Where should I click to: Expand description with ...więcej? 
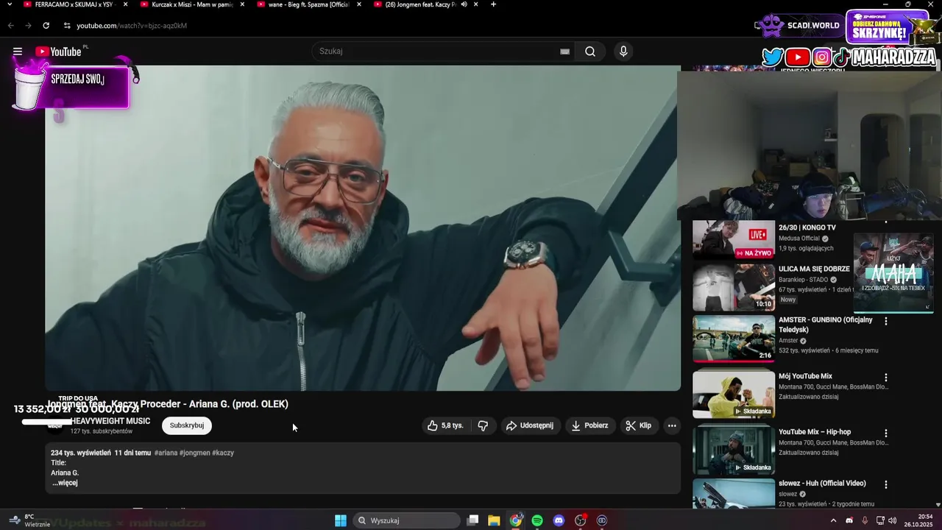click(x=65, y=483)
